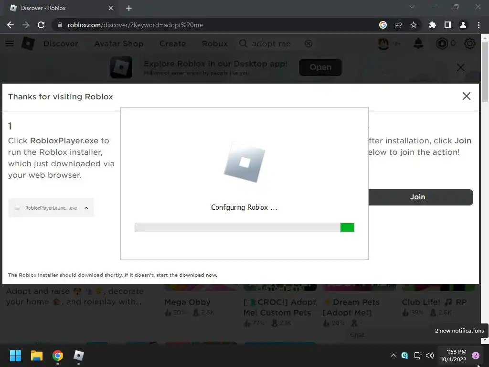
Task: Open the Chrome three-dot menu
Action: coord(478,25)
